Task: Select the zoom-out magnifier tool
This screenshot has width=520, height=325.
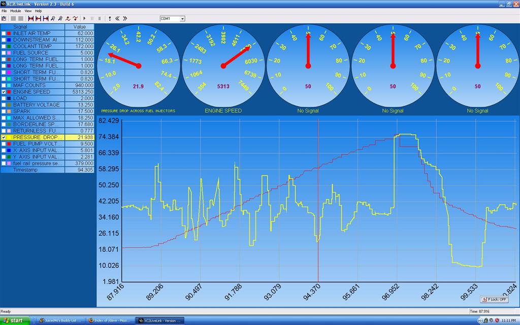Action: click(60, 18)
